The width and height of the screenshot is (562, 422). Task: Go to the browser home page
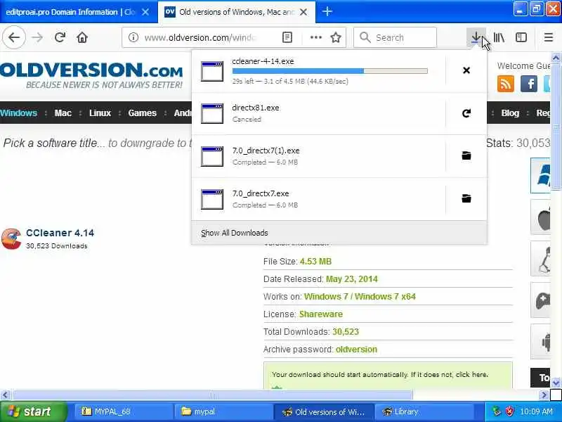[82, 37]
